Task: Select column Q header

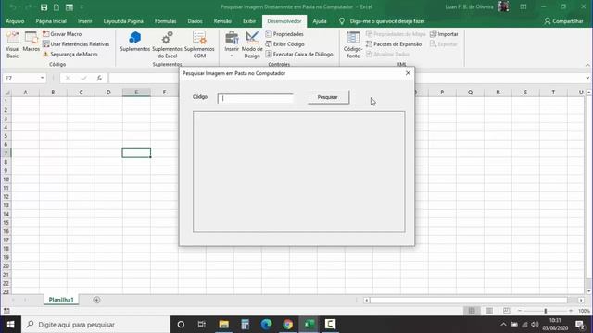Action: 470,92
